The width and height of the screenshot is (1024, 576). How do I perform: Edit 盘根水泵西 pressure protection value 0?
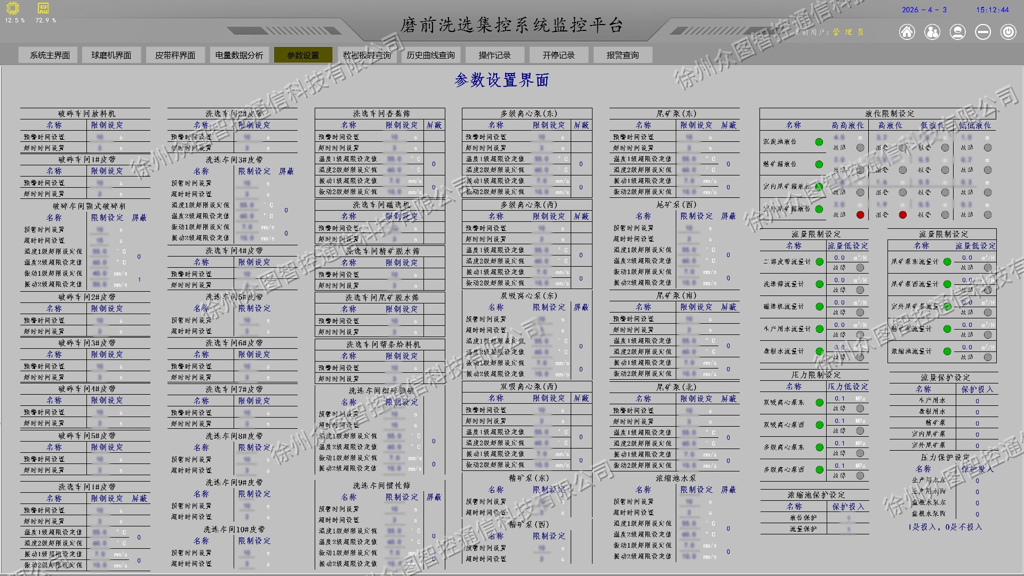coord(977,515)
